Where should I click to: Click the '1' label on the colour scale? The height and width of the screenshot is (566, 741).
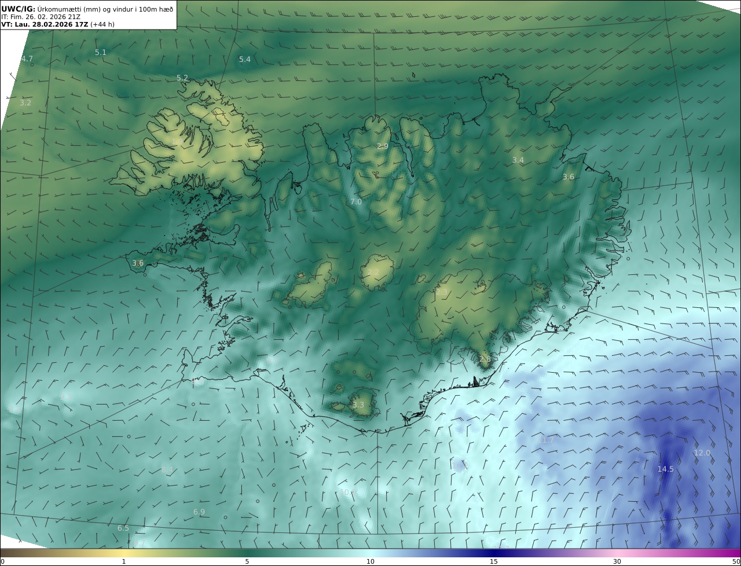(x=124, y=561)
